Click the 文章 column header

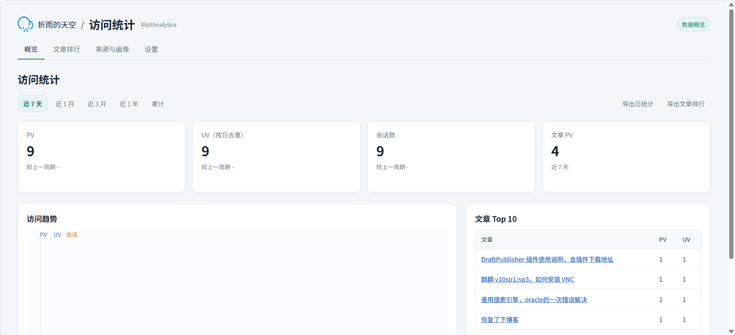[x=487, y=239]
